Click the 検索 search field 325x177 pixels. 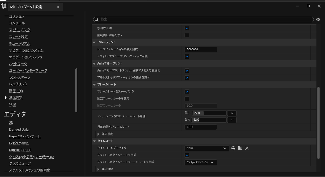coord(203,20)
